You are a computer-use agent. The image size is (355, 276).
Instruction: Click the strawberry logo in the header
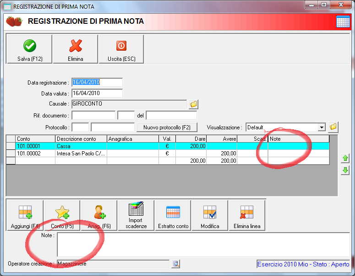point(14,21)
